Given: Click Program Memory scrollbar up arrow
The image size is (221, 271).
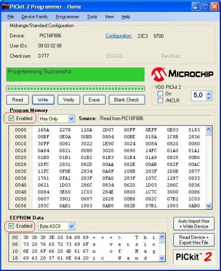Looking at the screenshot, I should (x=208, y=129).
